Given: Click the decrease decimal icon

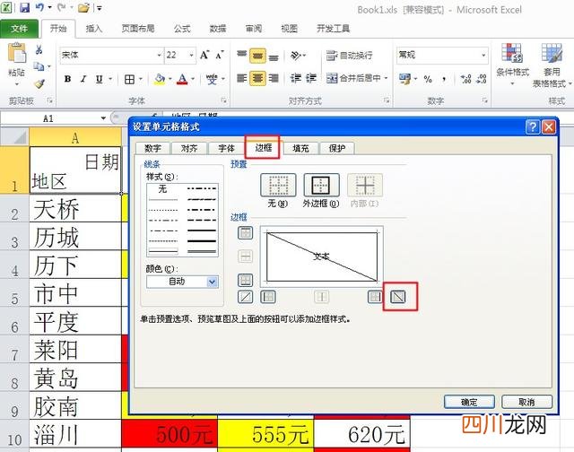Looking at the screenshot, I should (482, 79).
